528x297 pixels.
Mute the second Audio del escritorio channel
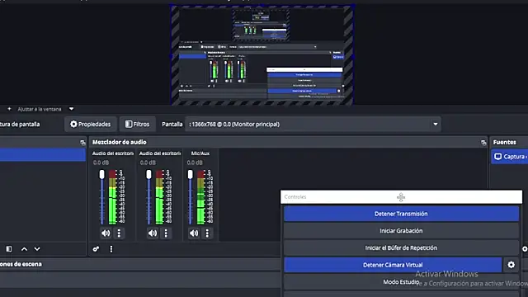point(153,233)
